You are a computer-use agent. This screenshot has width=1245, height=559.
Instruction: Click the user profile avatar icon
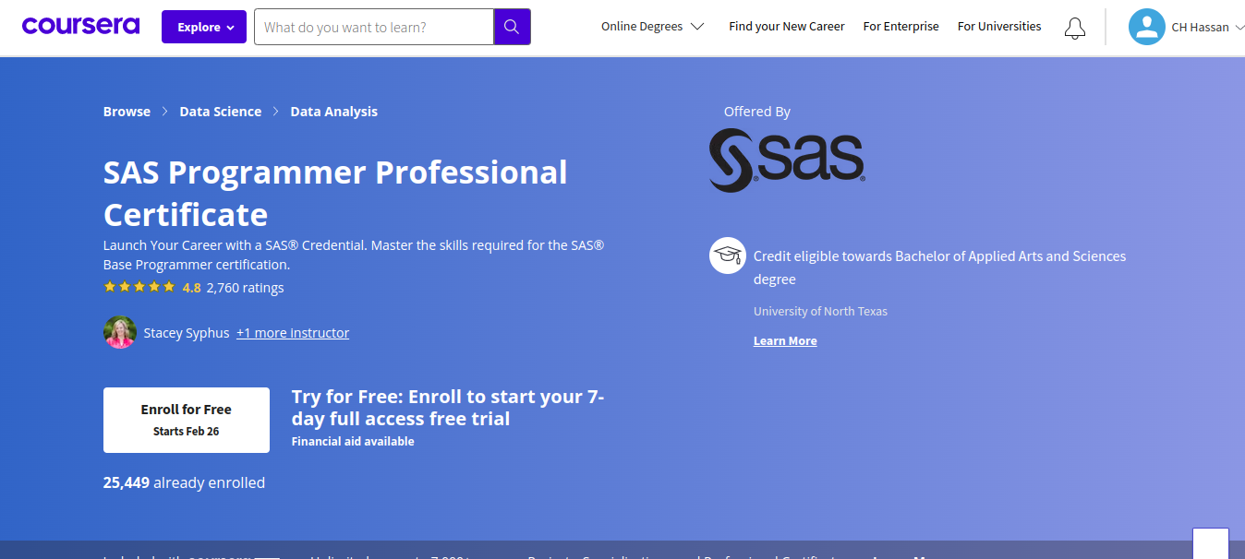click(x=1146, y=27)
